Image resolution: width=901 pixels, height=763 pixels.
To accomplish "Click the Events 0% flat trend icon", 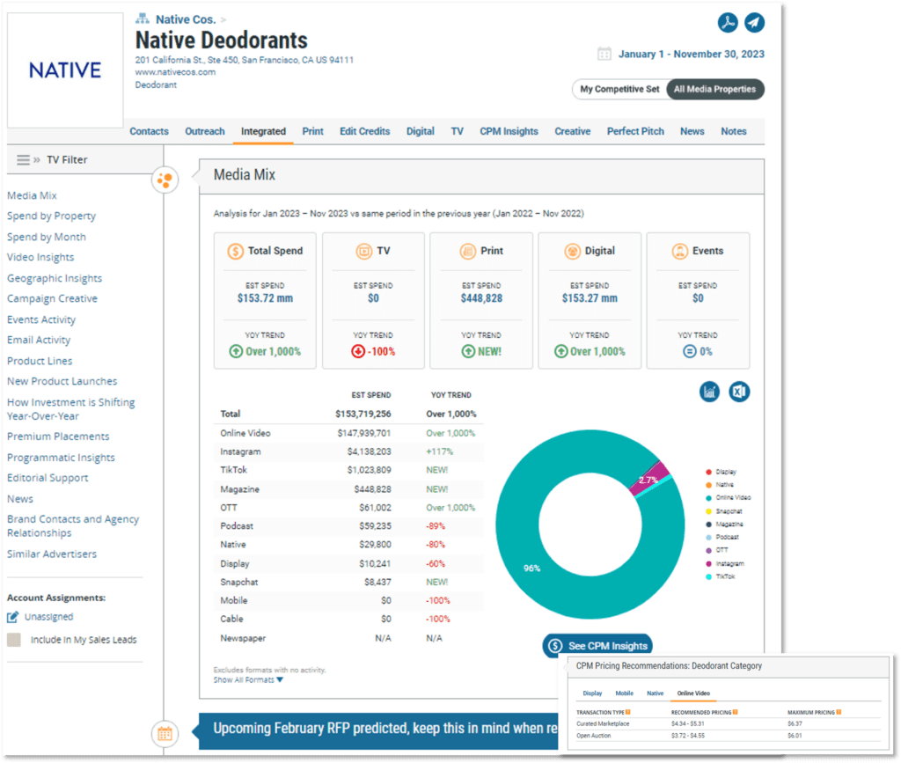I will coord(690,351).
